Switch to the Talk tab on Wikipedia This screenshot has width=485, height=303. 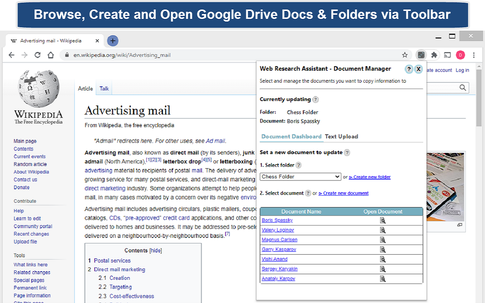click(x=104, y=88)
